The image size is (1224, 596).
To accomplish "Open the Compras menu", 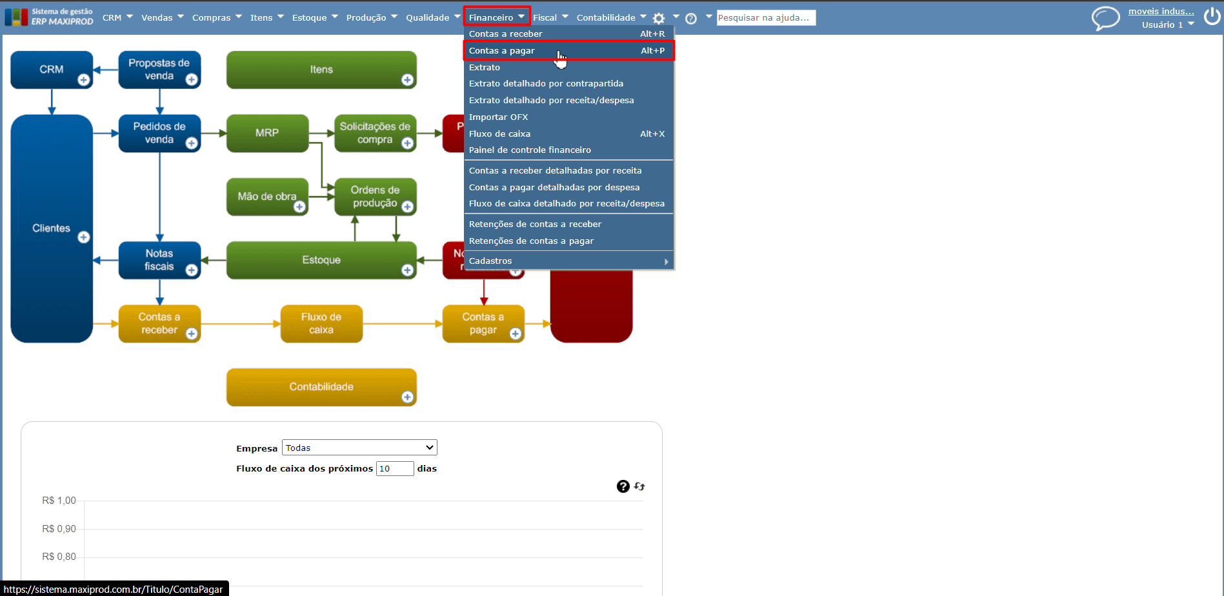I will tap(217, 17).
